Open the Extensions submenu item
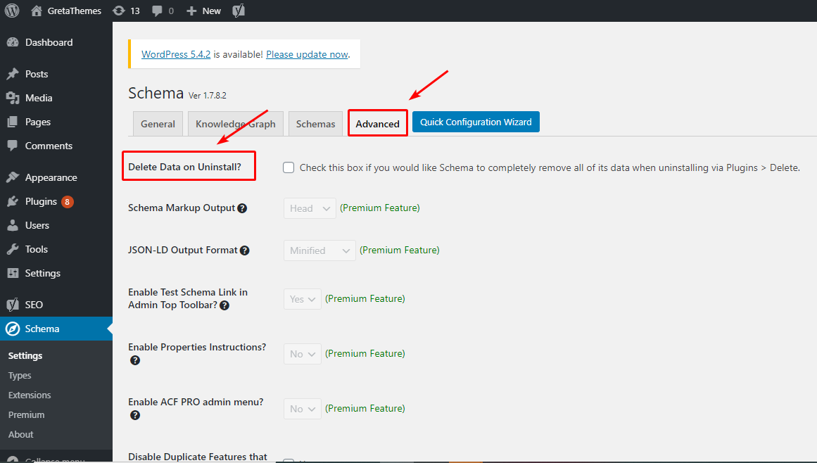Viewport: 817px width, 463px height. [30, 395]
